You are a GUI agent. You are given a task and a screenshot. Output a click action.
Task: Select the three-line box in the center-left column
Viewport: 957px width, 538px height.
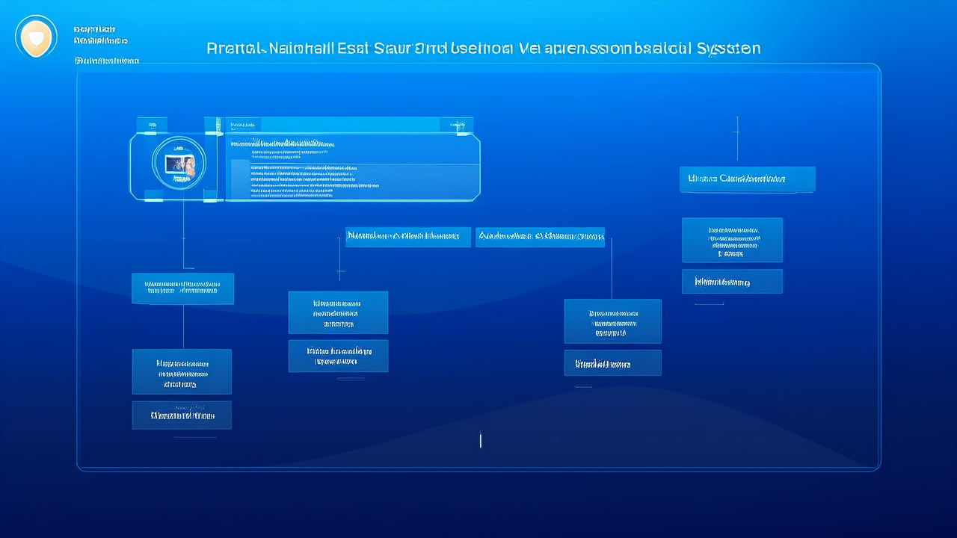pos(338,312)
